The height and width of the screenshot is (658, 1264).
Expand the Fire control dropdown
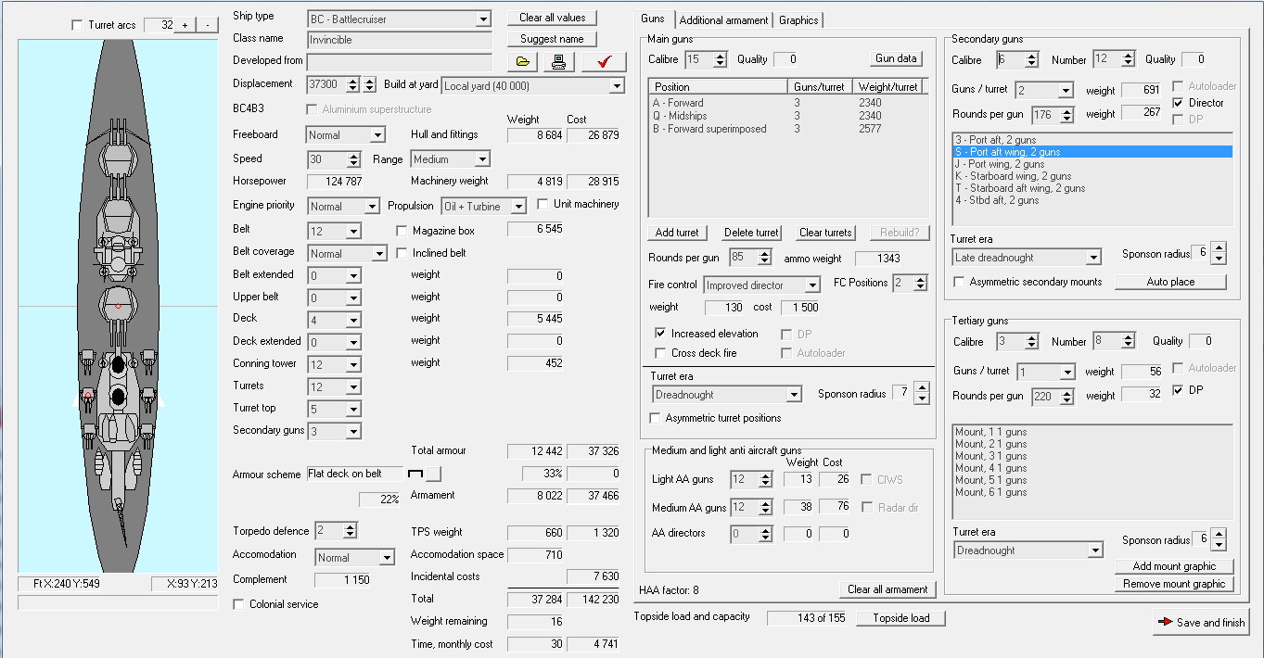(812, 285)
